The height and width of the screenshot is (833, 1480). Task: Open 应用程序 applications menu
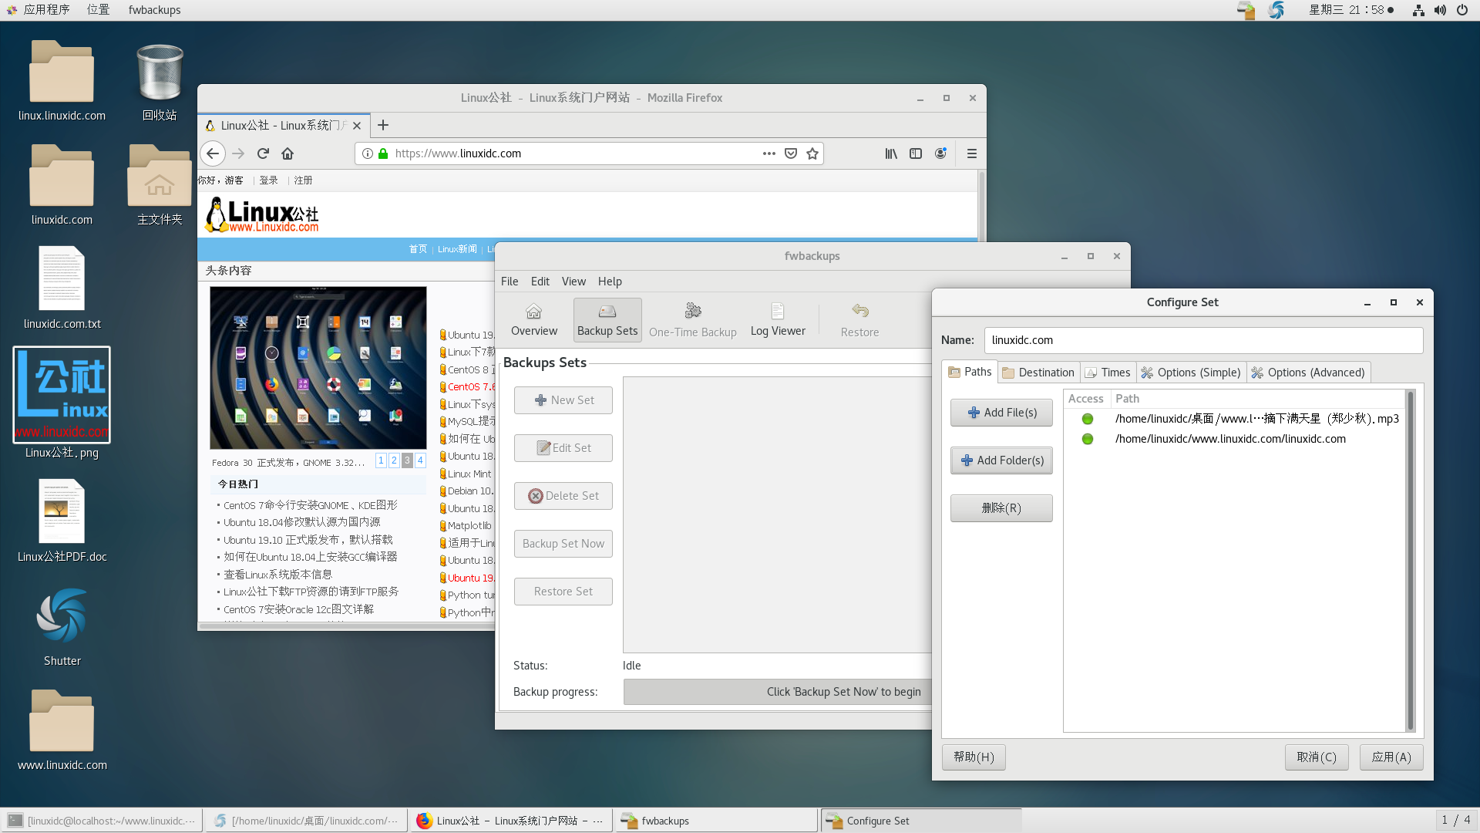pyautogui.click(x=39, y=10)
